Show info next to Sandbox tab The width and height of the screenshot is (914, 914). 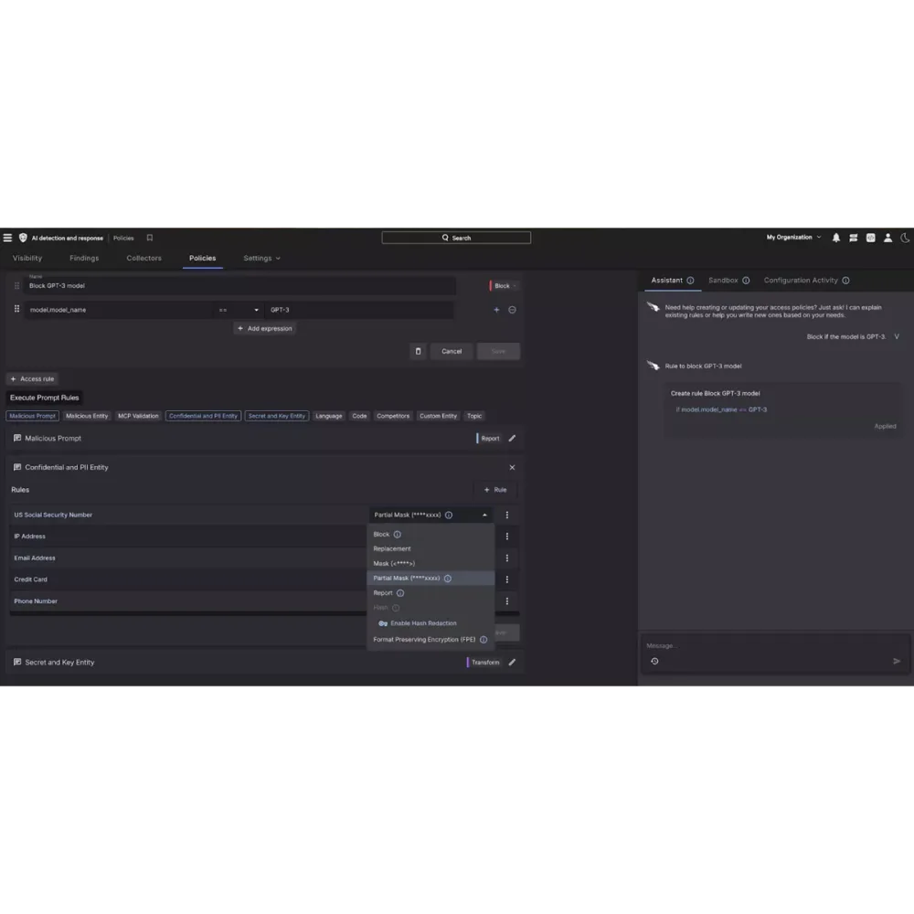coord(746,281)
